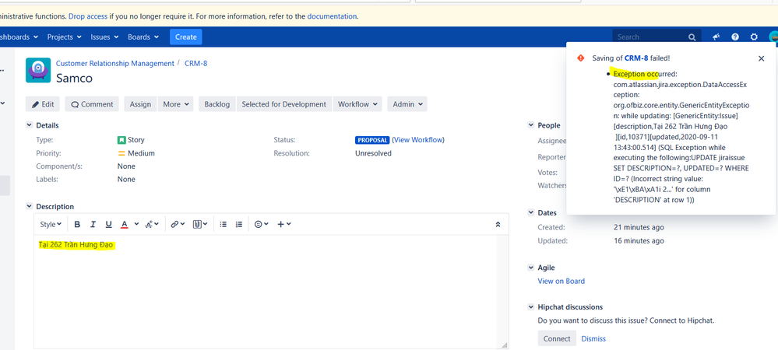Screen dimensions: 778x350
Task: Open the help question mark icon
Action: [735, 37]
